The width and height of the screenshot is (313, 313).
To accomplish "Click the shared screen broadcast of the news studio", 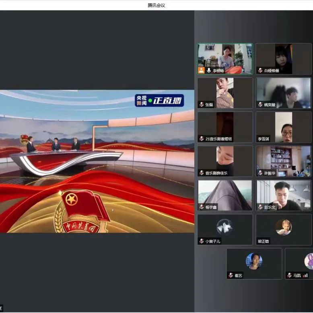I will point(97,161).
